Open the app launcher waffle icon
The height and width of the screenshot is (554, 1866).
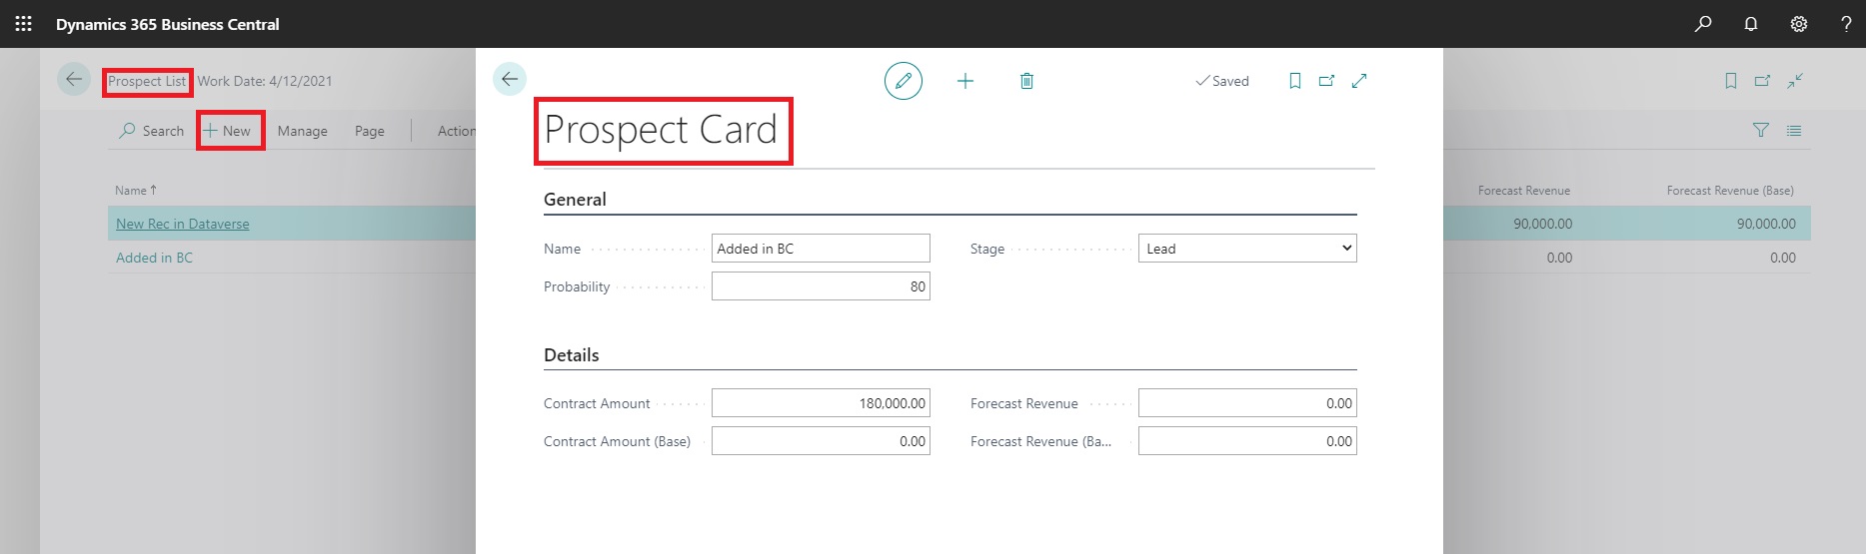coord(24,24)
